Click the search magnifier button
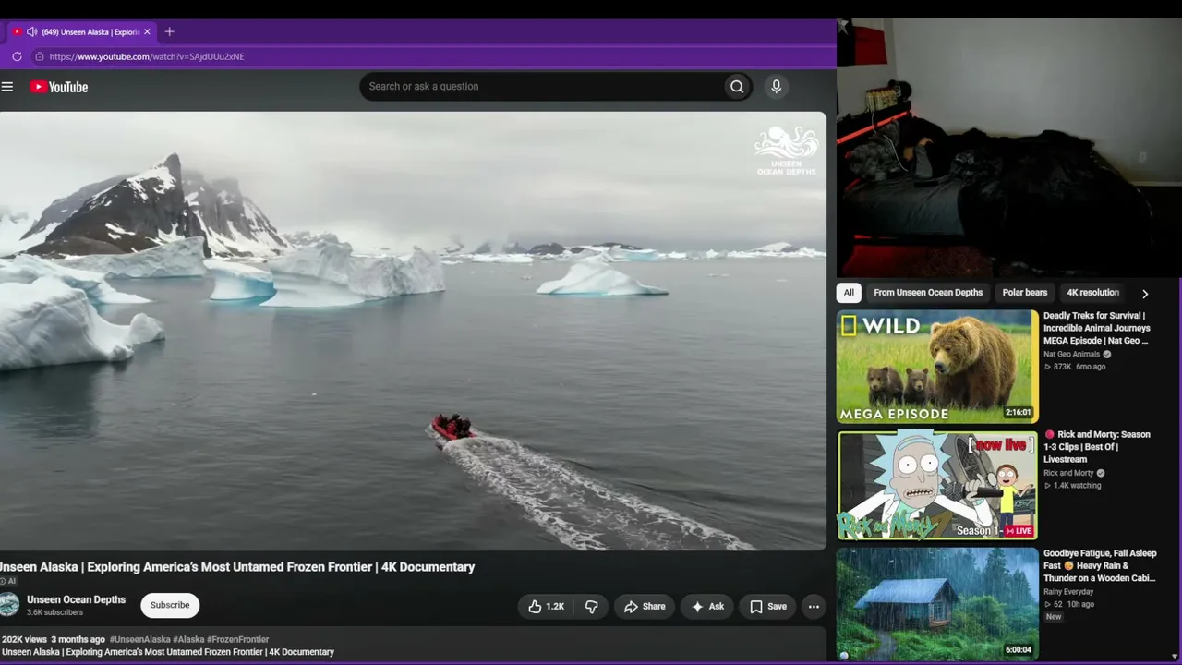This screenshot has height=665, width=1182. [x=737, y=87]
